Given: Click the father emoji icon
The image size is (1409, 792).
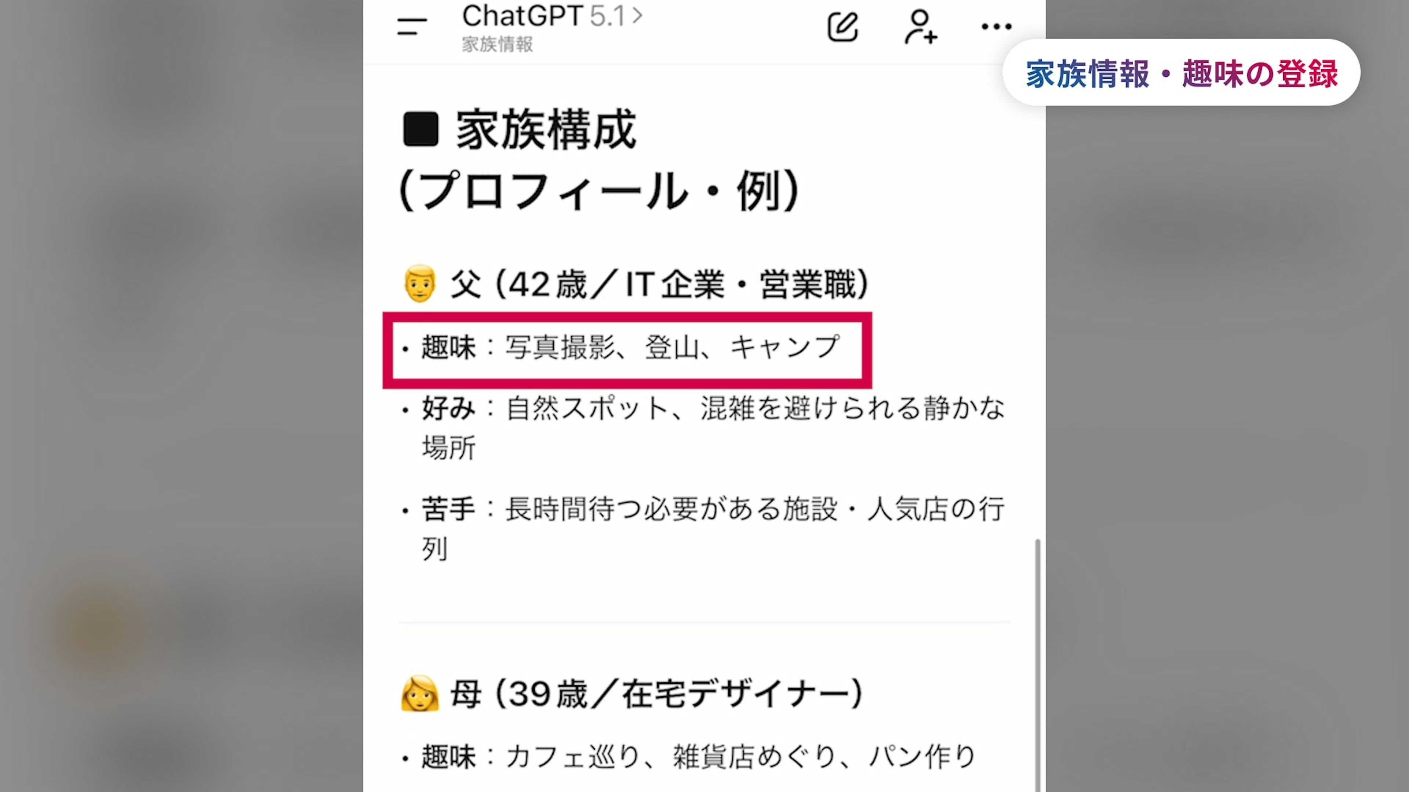Looking at the screenshot, I should coord(419,284).
